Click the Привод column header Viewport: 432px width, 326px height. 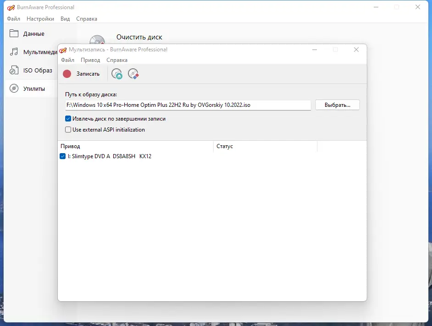pos(136,146)
